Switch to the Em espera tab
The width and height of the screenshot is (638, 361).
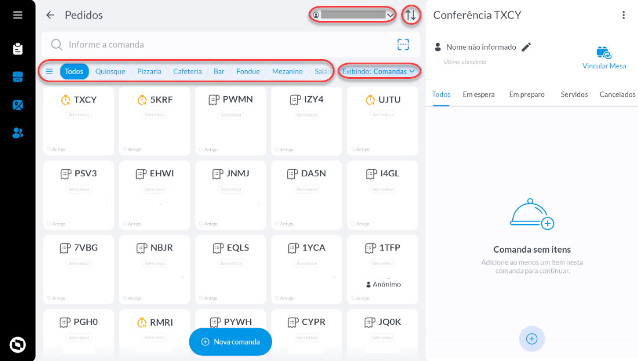pos(478,94)
